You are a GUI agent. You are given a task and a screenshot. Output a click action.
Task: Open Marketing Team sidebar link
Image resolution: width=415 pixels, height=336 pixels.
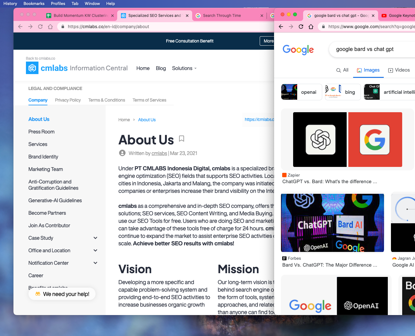[x=46, y=169]
